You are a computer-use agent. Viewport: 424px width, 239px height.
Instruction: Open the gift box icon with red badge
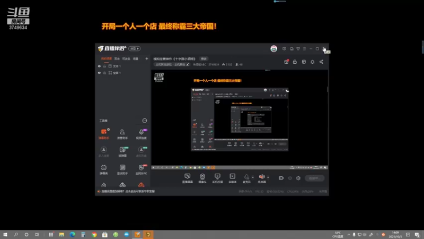click(286, 62)
